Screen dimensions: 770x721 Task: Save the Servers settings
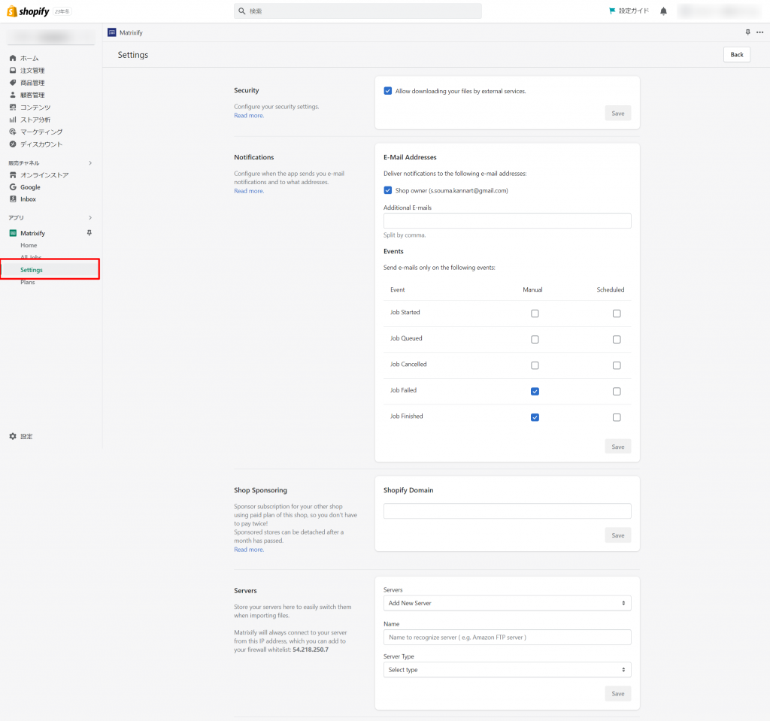618,693
